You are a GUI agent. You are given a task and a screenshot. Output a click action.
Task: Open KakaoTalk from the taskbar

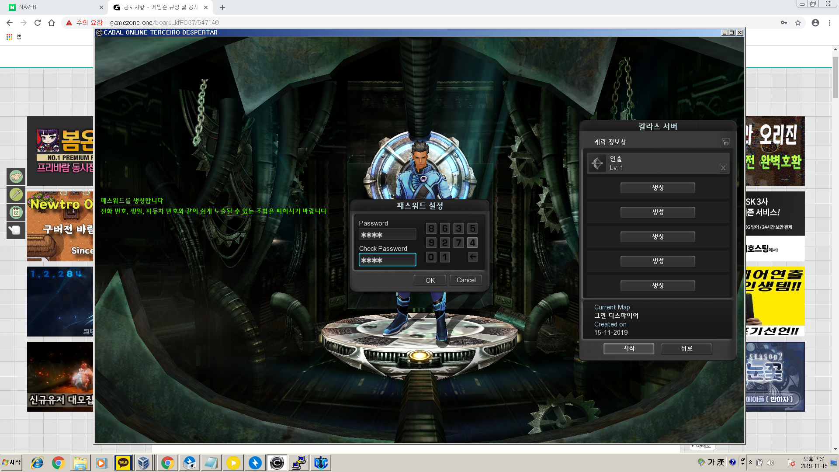(123, 462)
